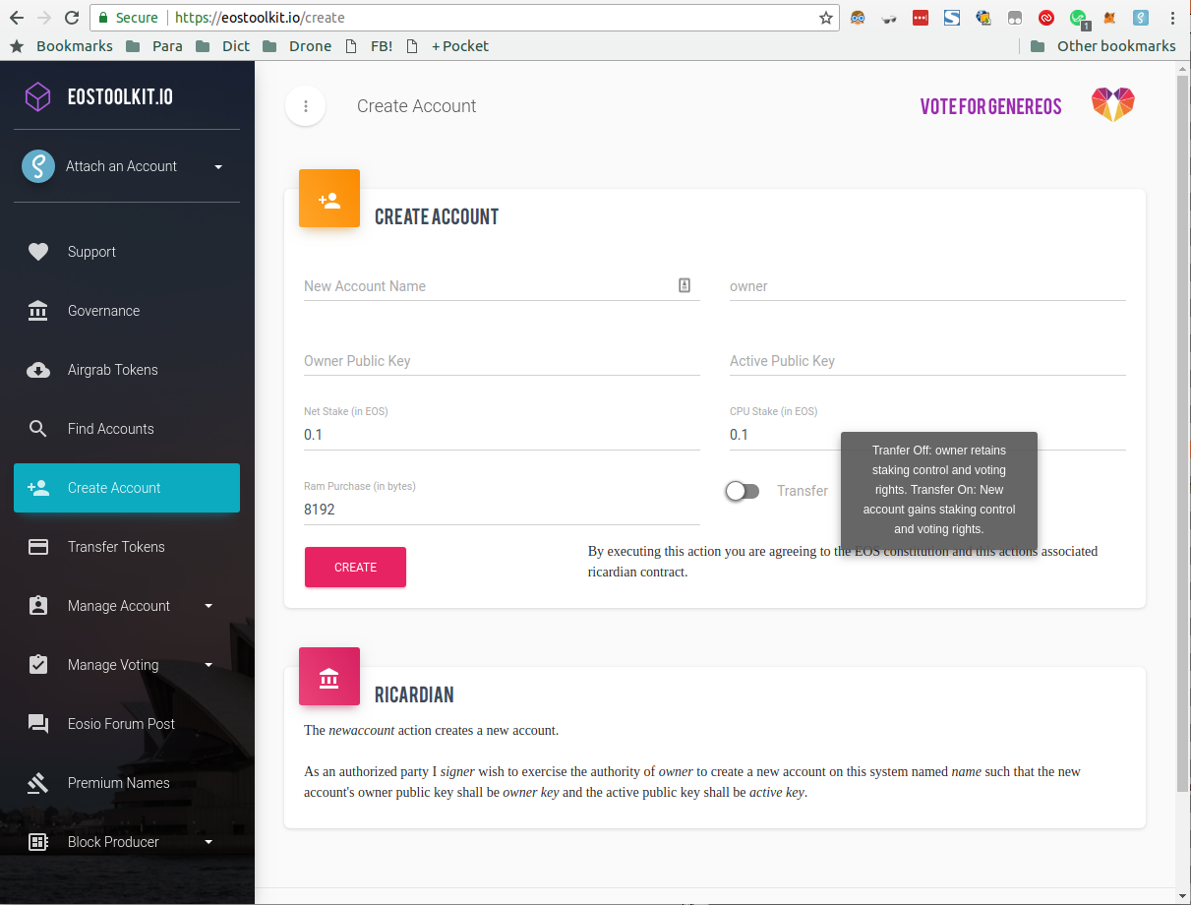Reload the page with refresh icon
Screen dimensions: 1191x905
pos(72,18)
